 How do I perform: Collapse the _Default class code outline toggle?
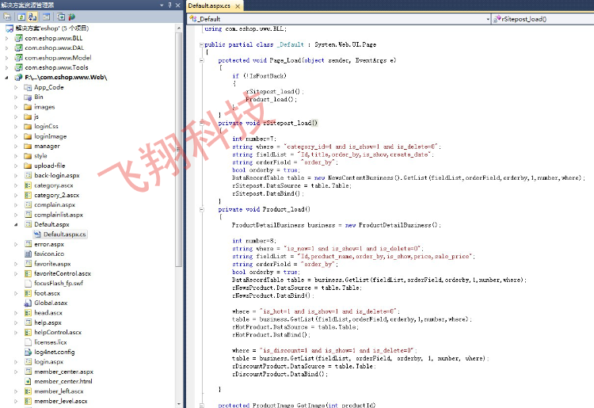click(x=199, y=45)
